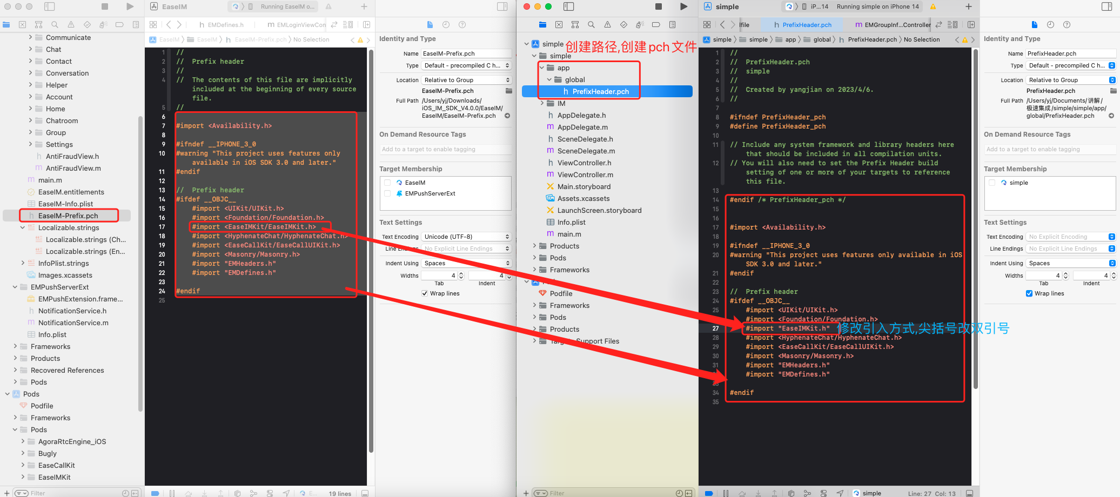The image size is (1120, 497).
Task: Open the AppDelegate.m file
Action: pyautogui.click(x=582, y=127)
